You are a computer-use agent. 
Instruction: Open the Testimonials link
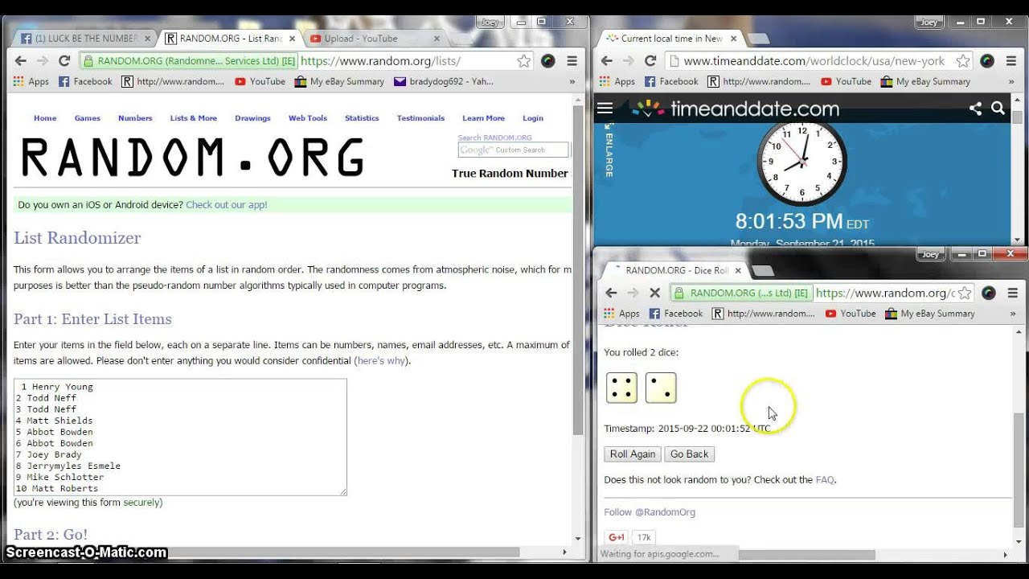click(420, 118)
